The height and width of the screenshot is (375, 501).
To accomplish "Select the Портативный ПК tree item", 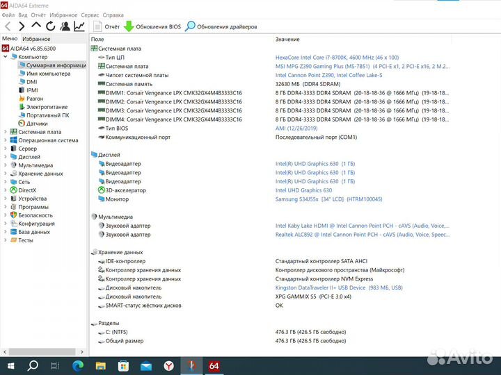I will pos(44,115).
